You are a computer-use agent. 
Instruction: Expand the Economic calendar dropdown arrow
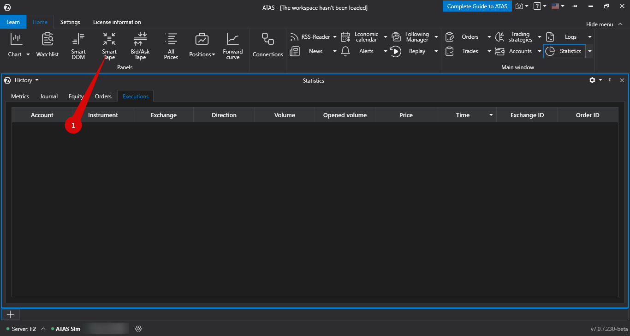386,37
